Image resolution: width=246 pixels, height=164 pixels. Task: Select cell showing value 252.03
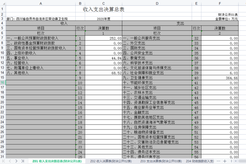point(103,39)
